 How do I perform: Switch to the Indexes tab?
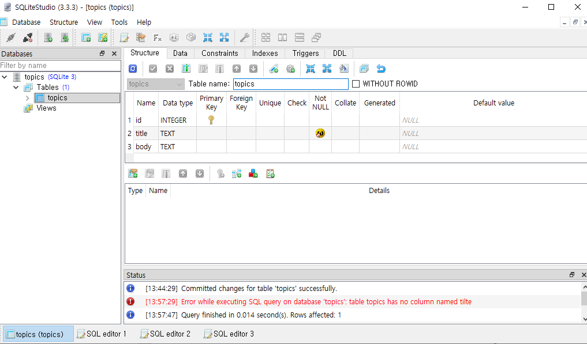[265, 54]
